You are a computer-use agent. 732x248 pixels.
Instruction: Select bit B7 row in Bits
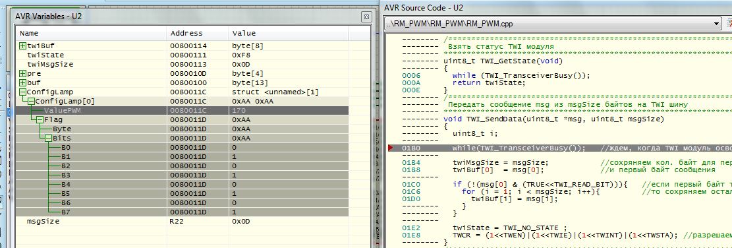tap(182, 212)
